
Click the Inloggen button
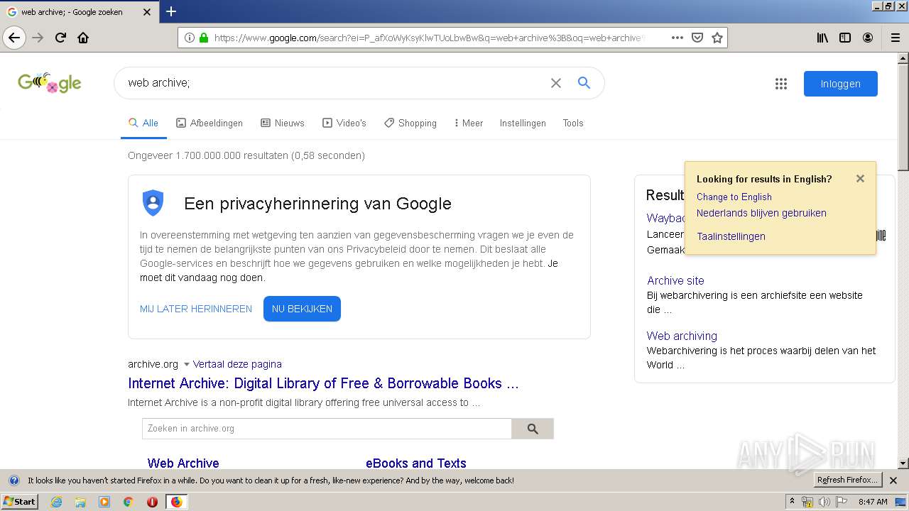click(841, 84)
